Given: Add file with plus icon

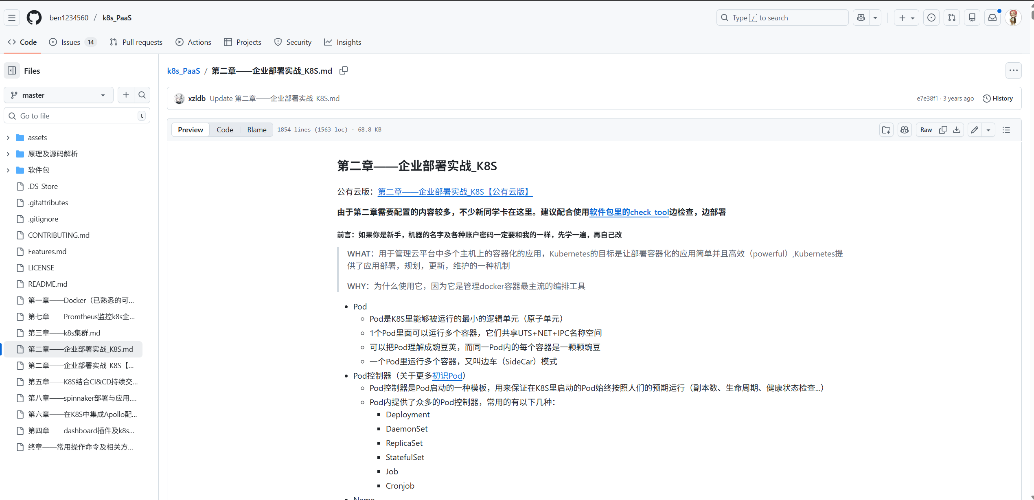Looking at the screenshot, I should pos(126,95).
